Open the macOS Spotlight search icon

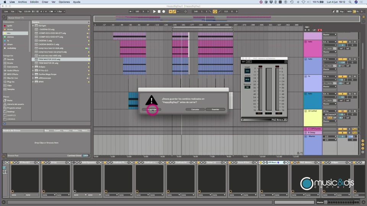350,2
